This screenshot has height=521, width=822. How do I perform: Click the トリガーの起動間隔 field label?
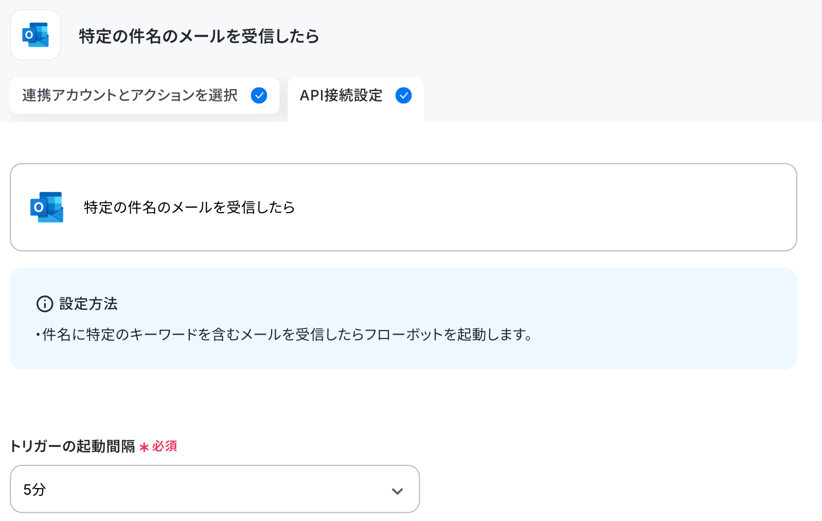73,446
